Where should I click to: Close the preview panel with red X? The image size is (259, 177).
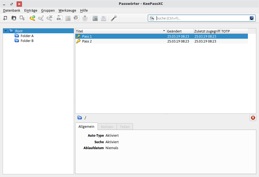point(253,118)
